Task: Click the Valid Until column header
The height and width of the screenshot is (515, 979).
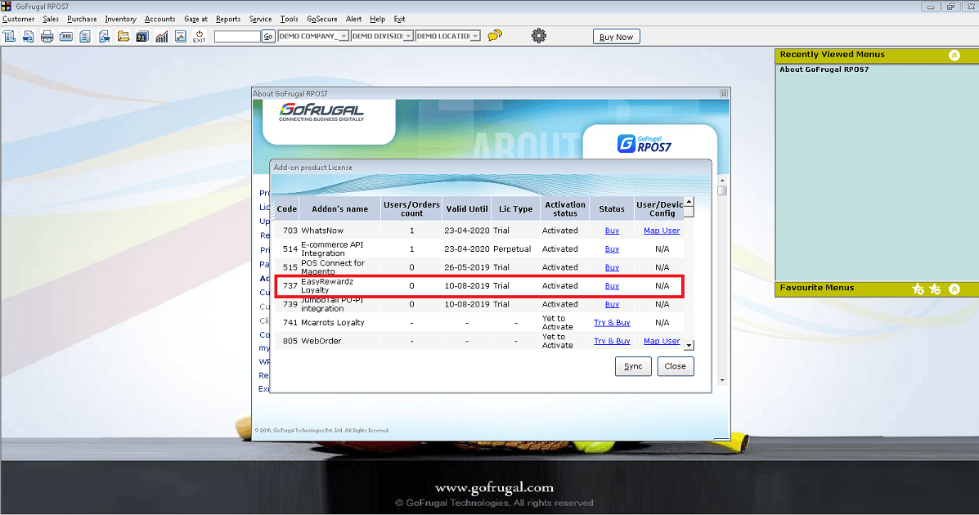Action: point(467,209)
